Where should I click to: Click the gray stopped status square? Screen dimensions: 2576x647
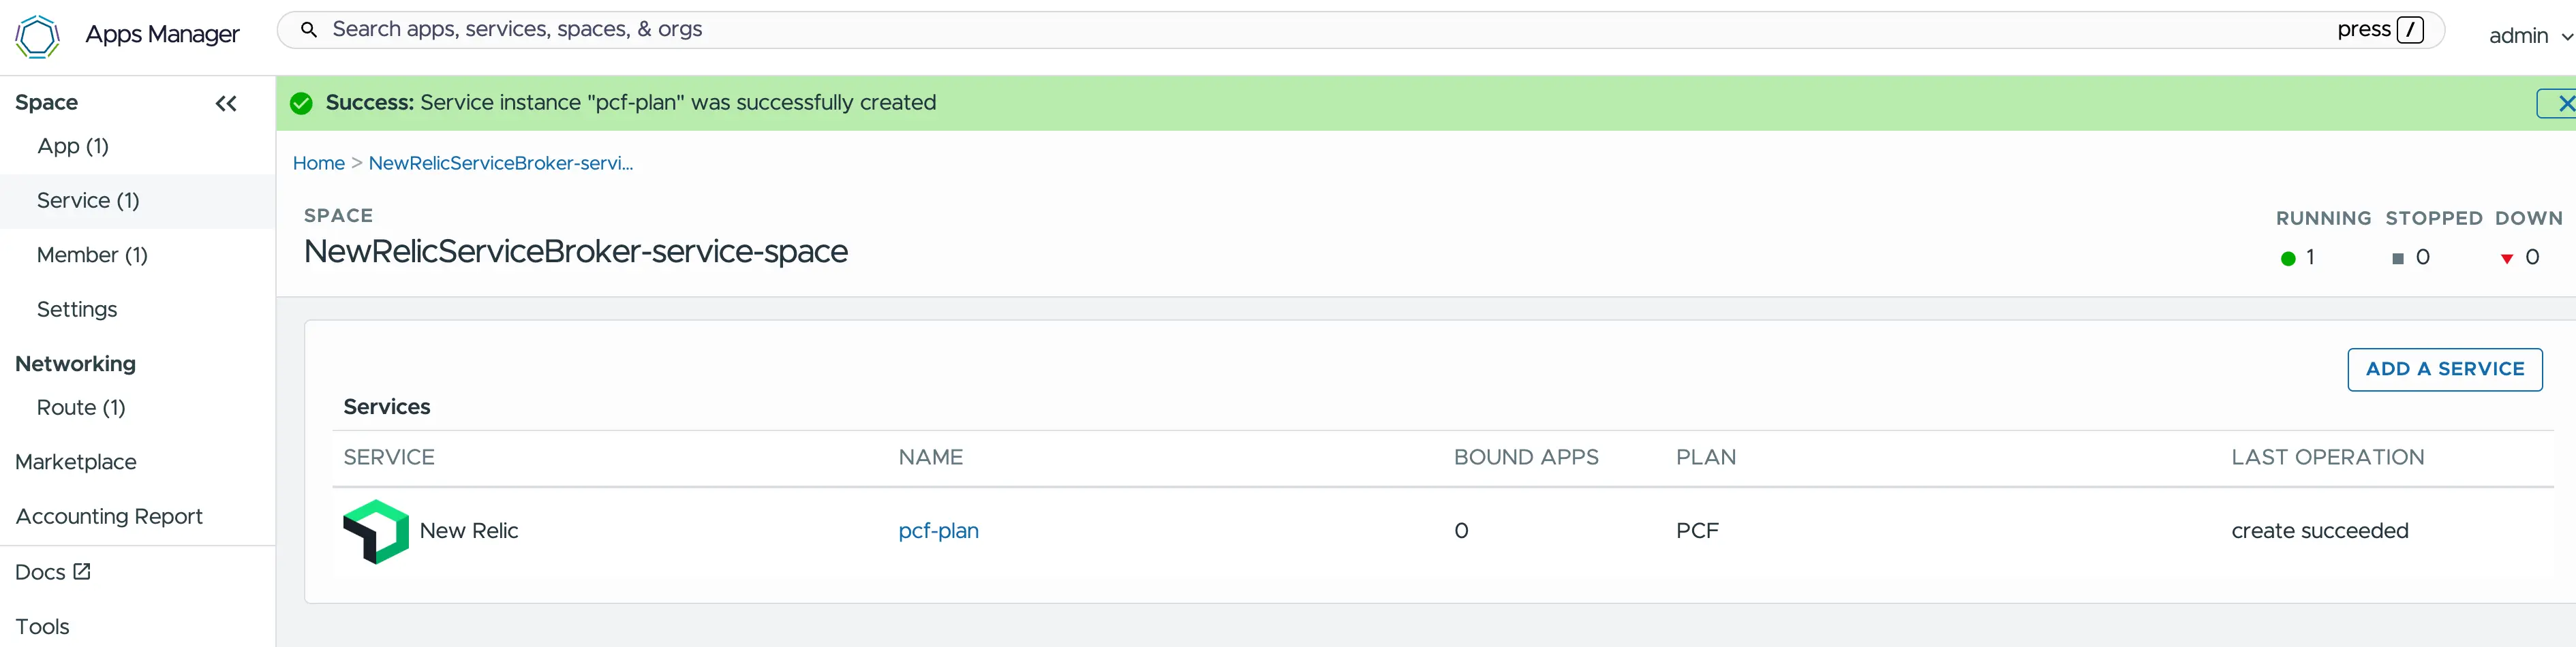click(2397, 258)
